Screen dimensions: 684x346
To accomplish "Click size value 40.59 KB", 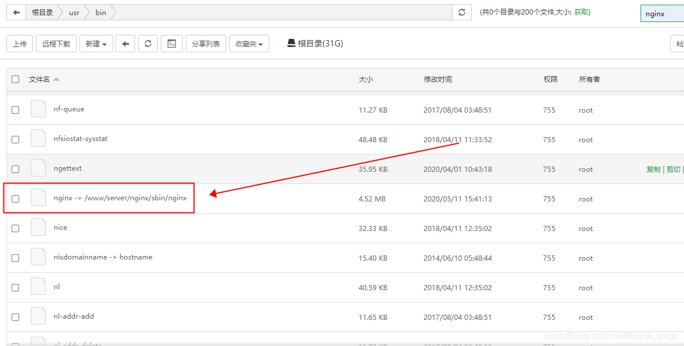I will tap(373, 287).
